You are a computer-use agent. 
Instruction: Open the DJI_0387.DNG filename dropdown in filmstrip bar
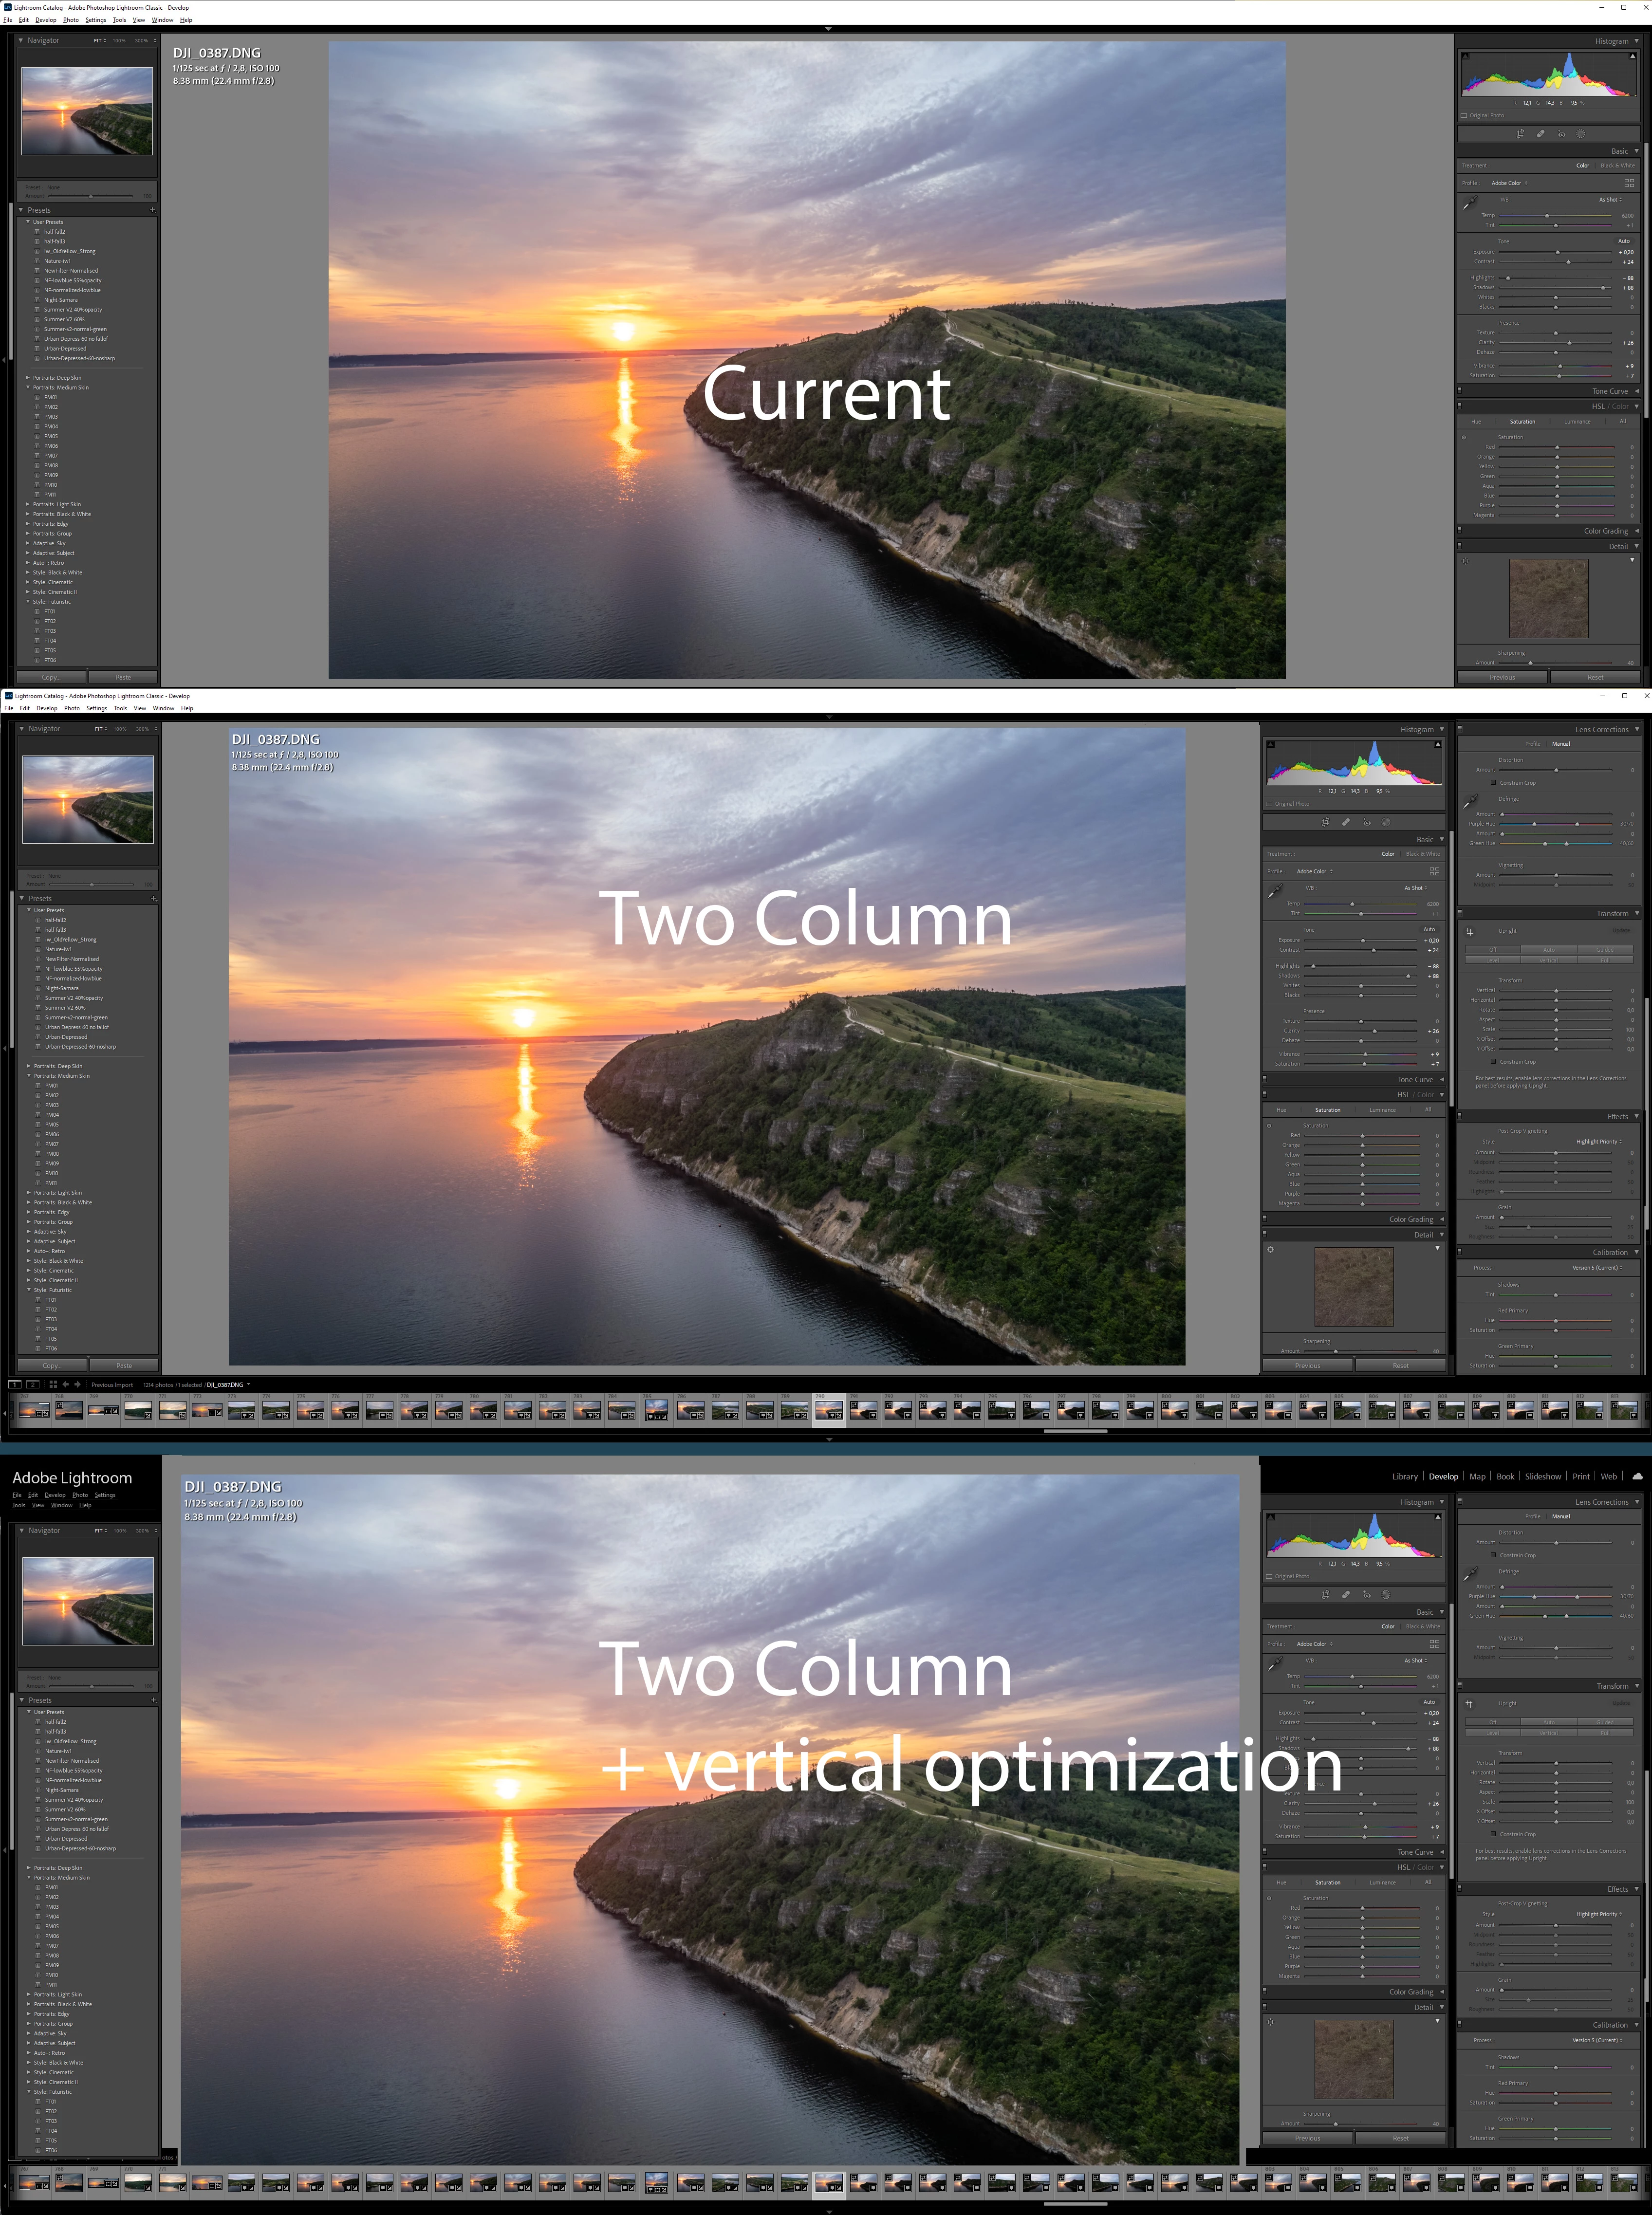248,1384
